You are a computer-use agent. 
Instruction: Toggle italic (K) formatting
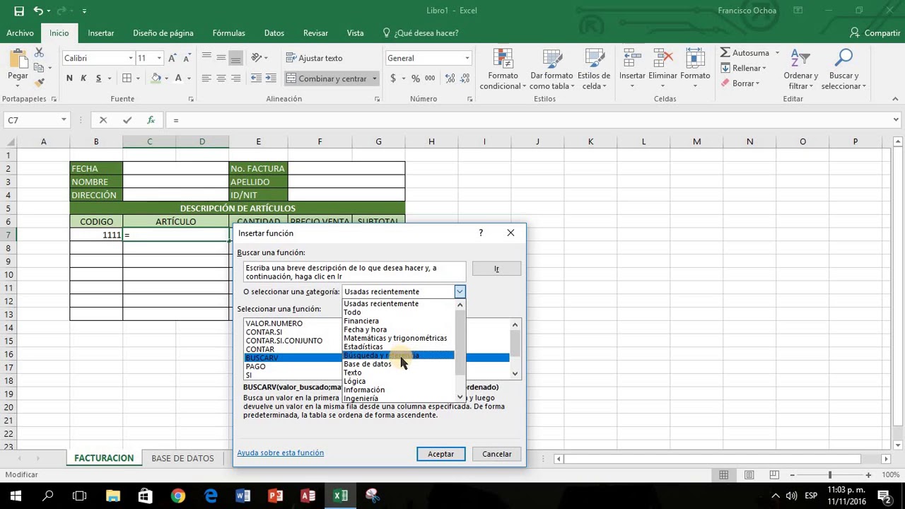pyautogui.click(x=83, y=78)
